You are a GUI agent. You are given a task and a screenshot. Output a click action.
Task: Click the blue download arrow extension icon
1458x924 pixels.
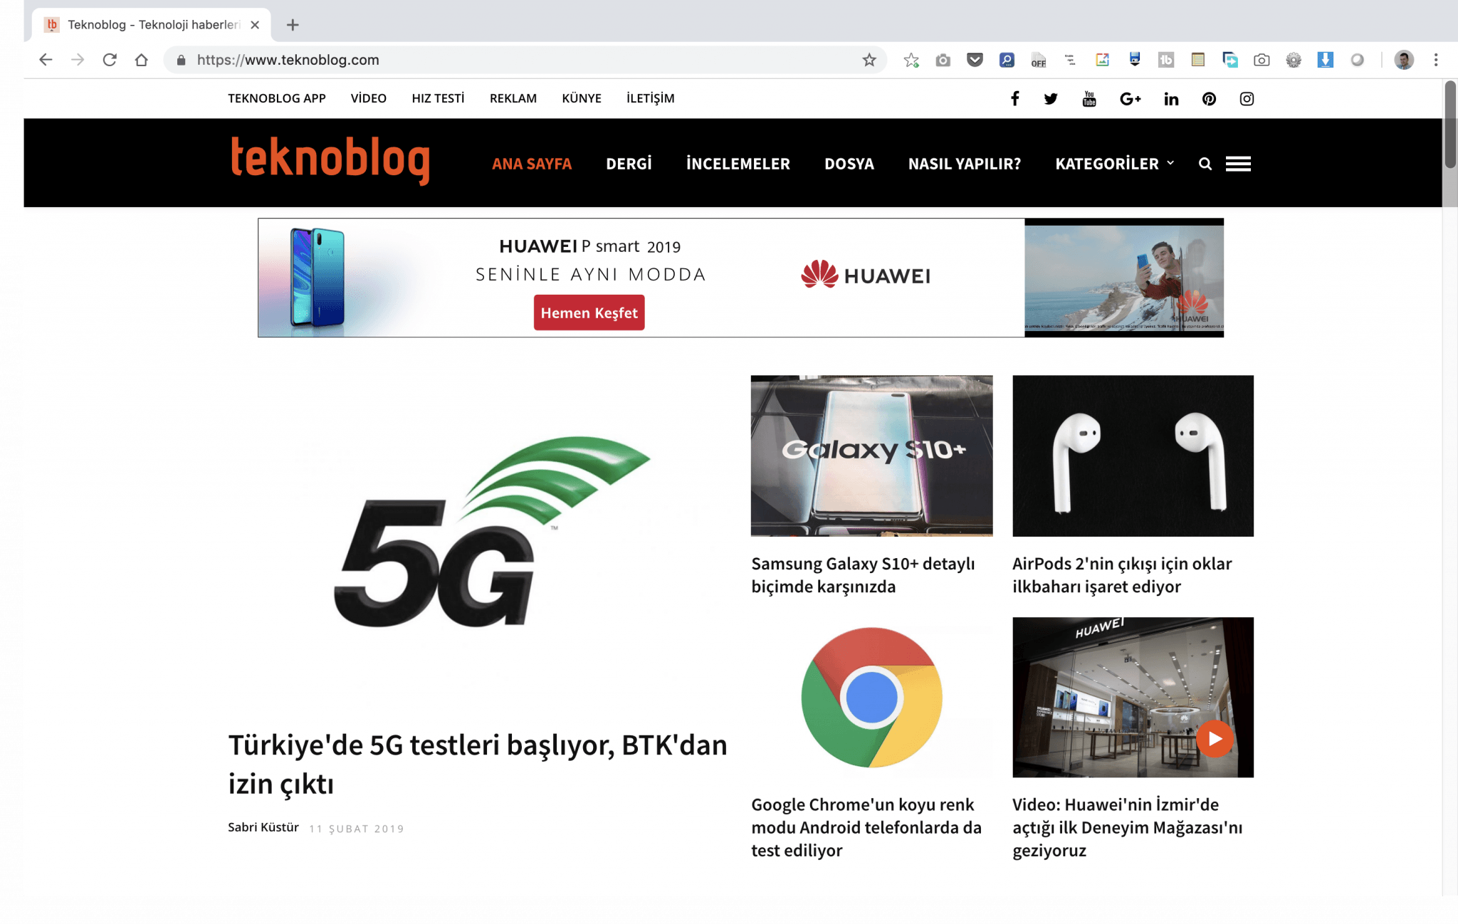click(x=1325, y=60)
